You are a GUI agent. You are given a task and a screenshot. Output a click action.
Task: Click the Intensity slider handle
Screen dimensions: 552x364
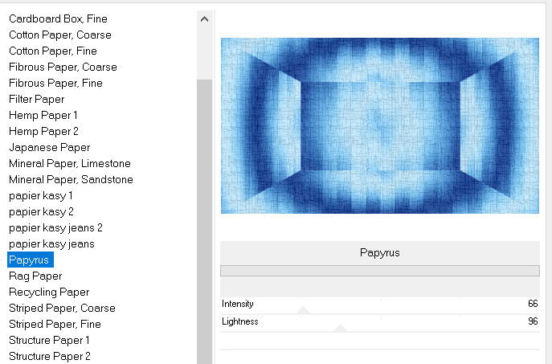pos(303,310)
